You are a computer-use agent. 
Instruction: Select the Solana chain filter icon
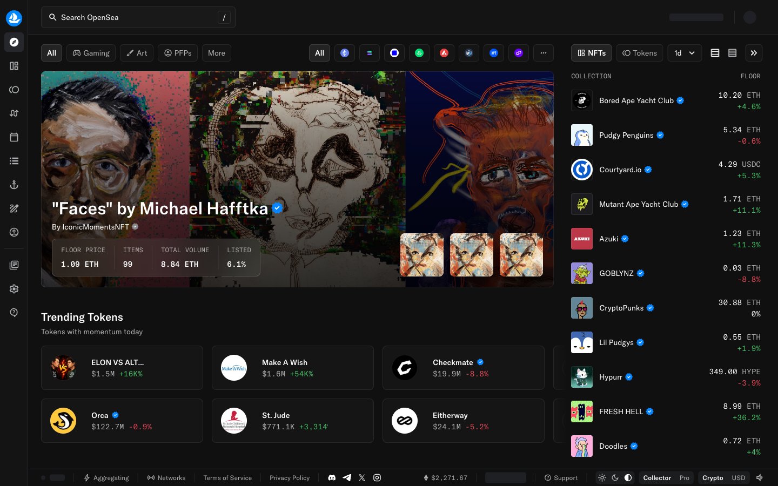click(x=370, y=53)
